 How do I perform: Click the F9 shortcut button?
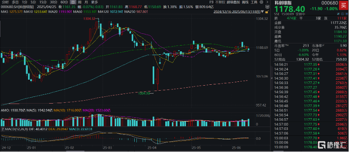212,2
